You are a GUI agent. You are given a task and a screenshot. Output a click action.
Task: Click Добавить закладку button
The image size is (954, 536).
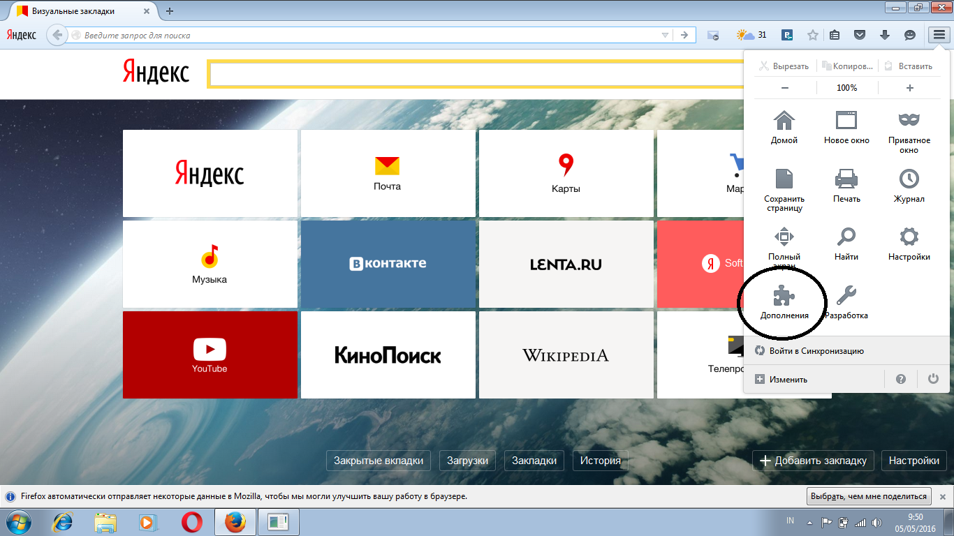click(813, 461)
